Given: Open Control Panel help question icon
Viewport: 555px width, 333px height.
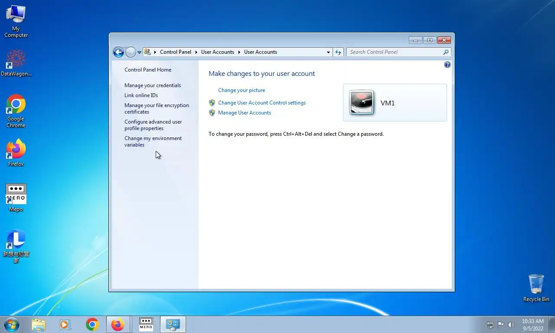Looking at the screenshot, I should coord(447,65).
